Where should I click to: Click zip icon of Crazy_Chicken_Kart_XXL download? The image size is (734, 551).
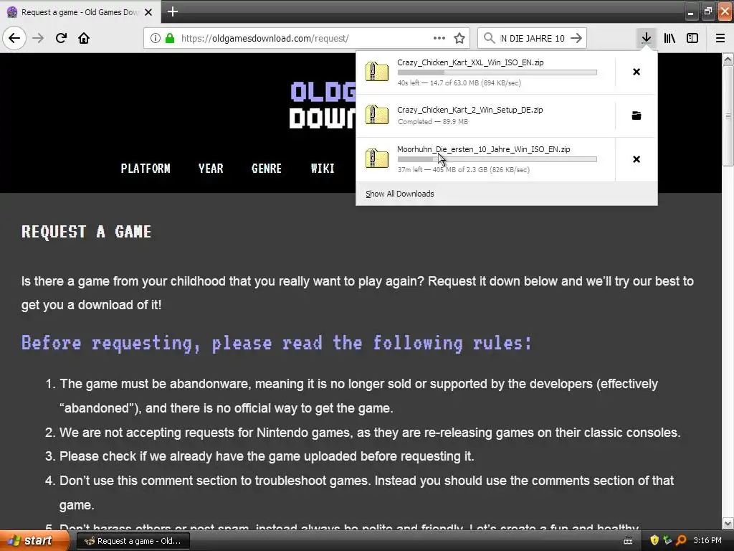coord(377,72)
